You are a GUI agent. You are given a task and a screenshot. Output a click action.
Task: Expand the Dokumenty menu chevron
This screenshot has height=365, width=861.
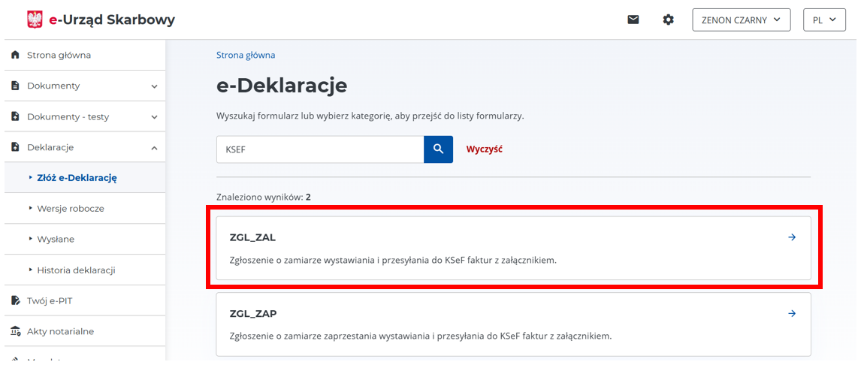point(154,86)
